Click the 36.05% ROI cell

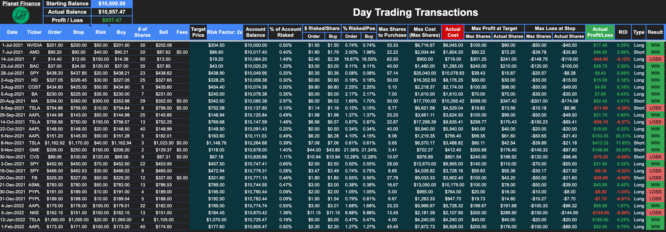623,150
